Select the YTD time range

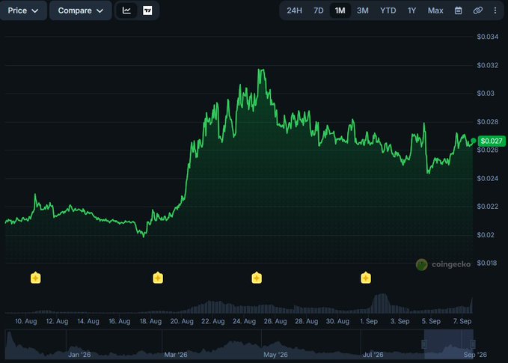pos(388,10)
